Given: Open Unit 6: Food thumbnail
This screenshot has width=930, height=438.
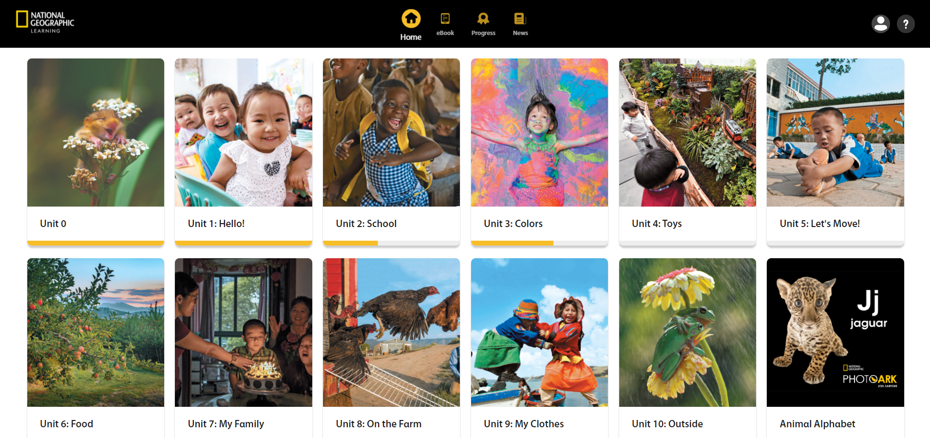Looking at the screenshot, I should [95, 332].
